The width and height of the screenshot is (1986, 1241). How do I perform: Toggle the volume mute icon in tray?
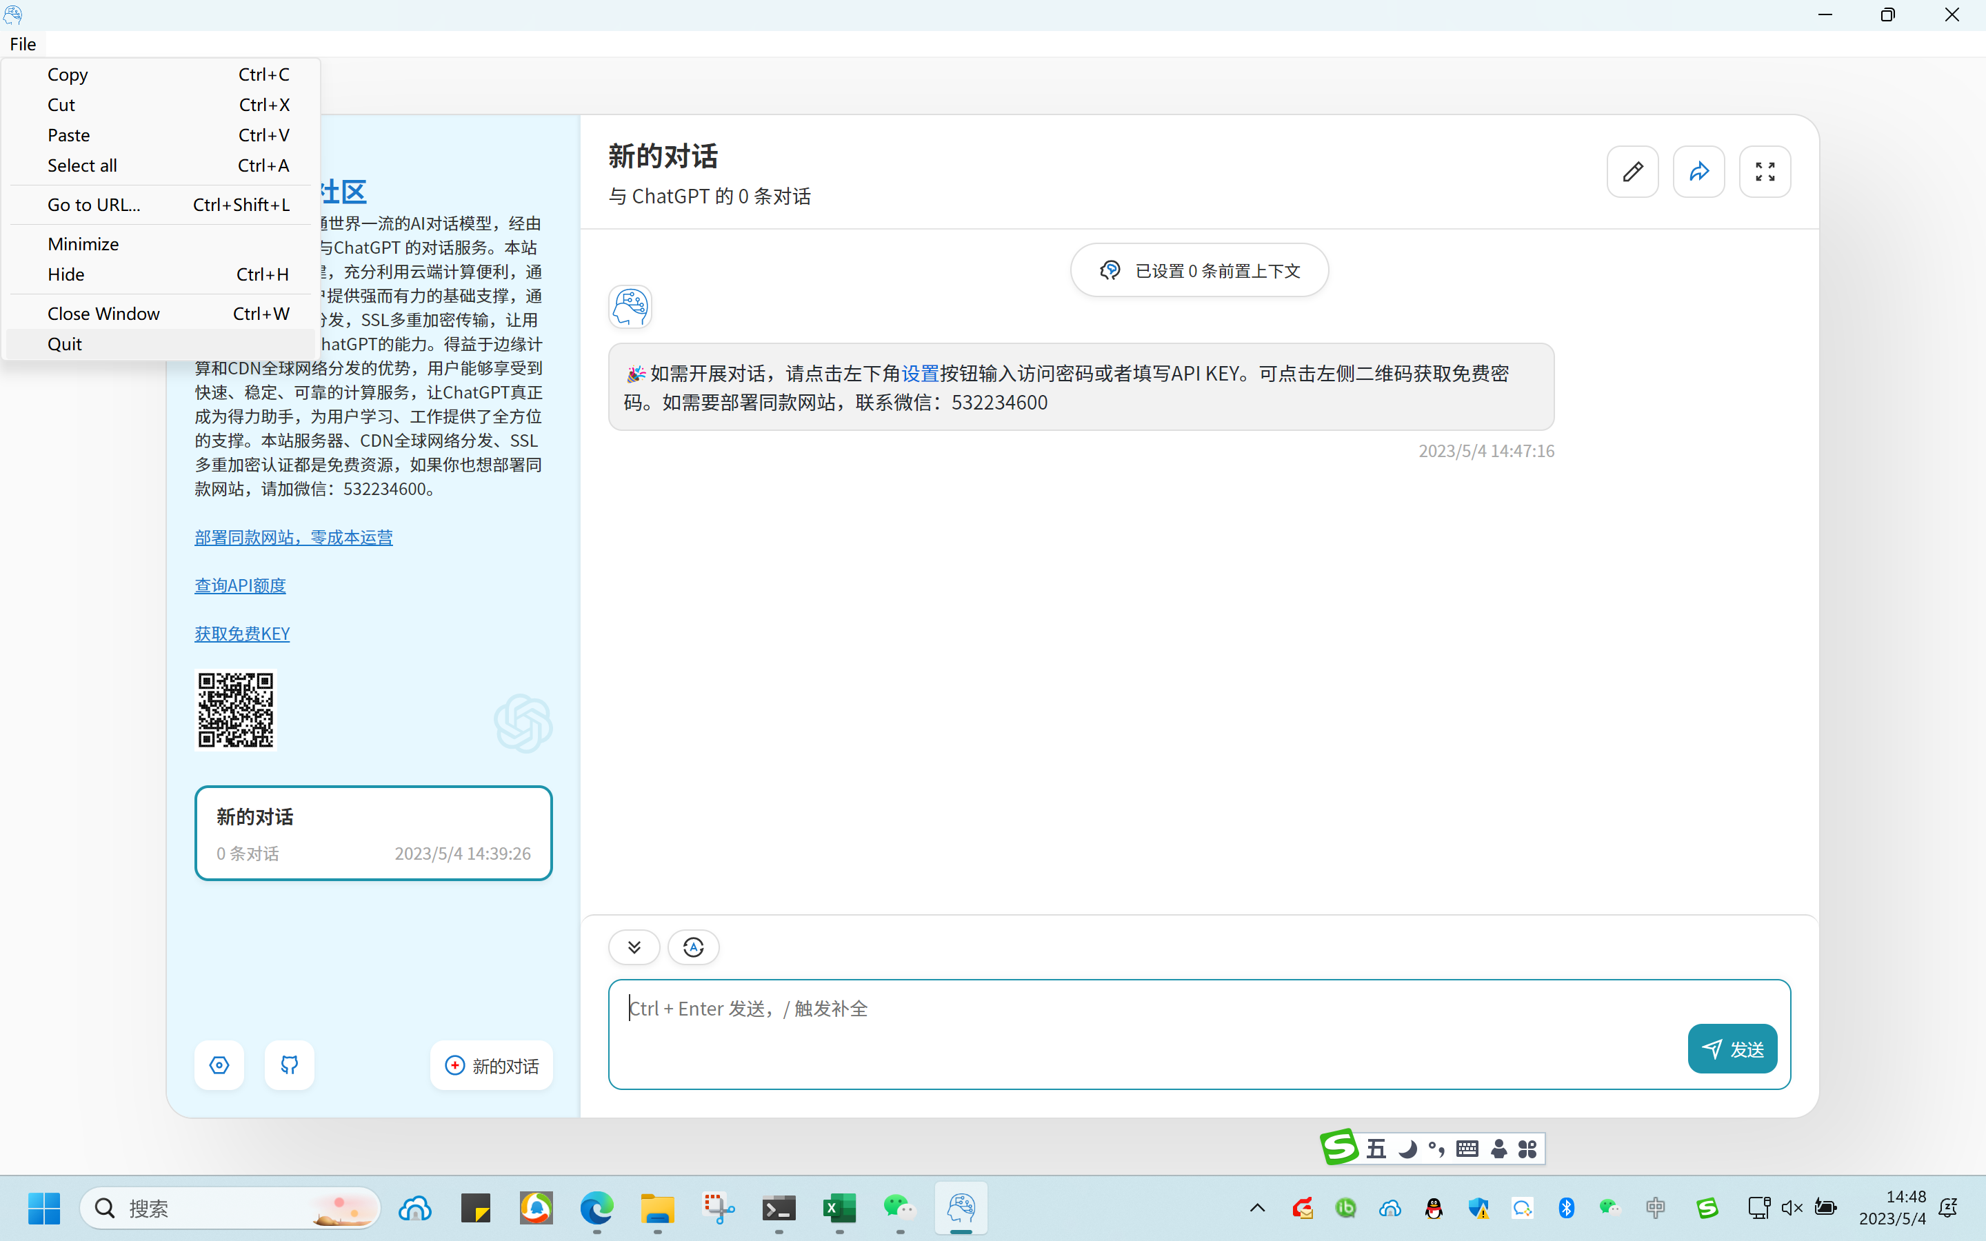coord(1792,1207)
